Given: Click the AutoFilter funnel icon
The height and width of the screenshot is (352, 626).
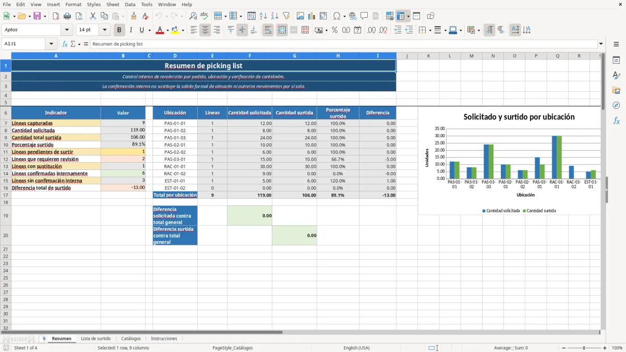Looking at the screenshot, I should [286, 16].
